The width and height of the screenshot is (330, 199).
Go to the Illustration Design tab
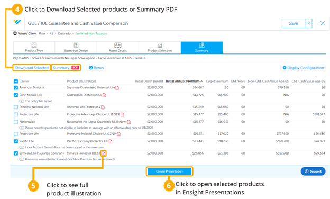coord(76,48)
